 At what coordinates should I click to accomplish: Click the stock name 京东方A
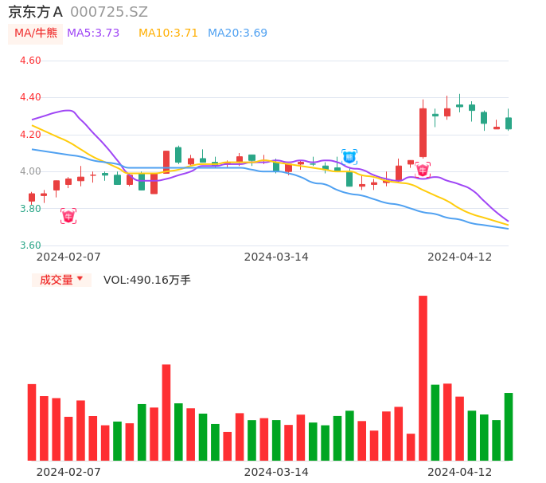coord(36,12)
